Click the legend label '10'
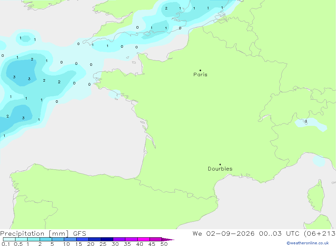Screen dimensions: 336x246 pyautogui.click(x=67, y=244)
